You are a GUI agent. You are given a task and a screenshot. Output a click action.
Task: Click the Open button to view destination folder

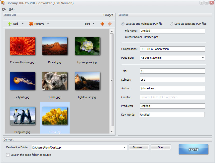click(161, 147)
